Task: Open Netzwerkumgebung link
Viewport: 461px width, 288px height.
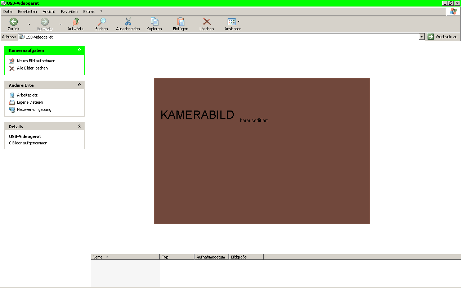Action: pos(34,109)
